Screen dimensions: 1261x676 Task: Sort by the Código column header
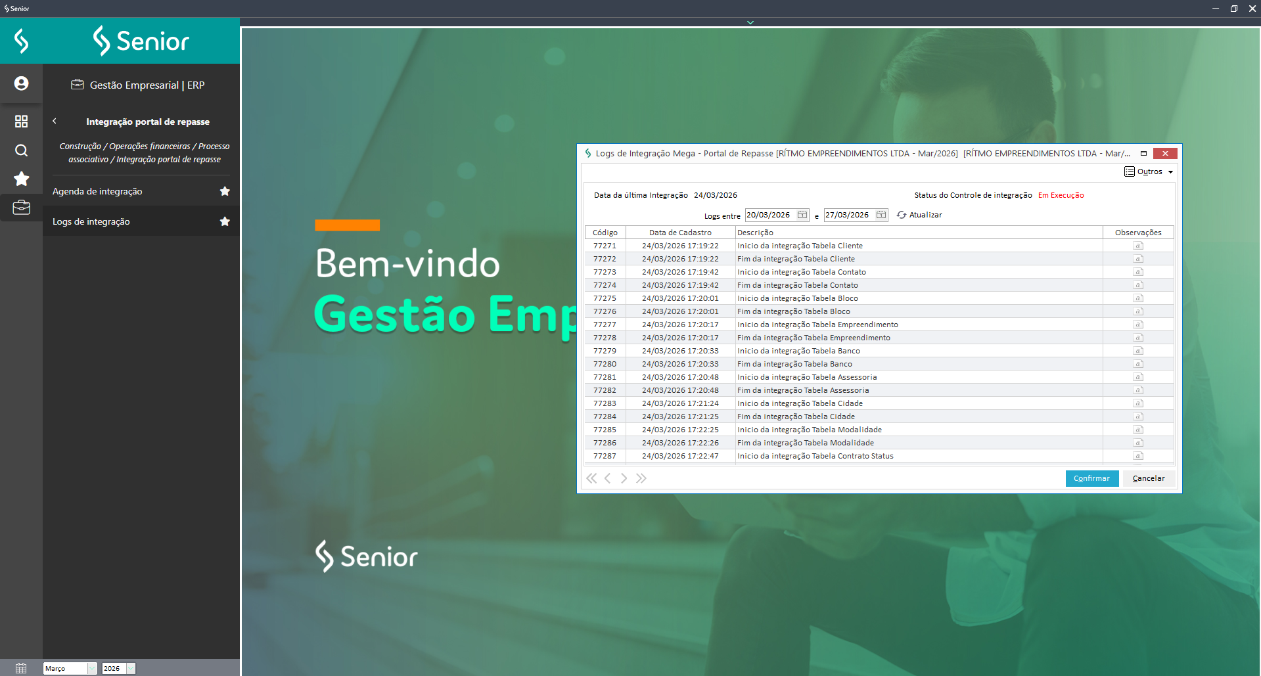[x=605, y=233]
